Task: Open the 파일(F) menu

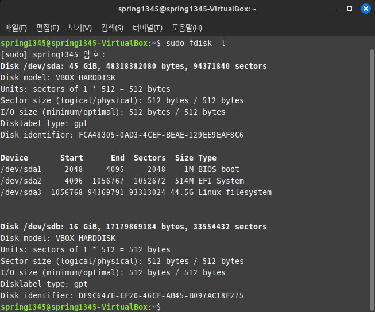Action: tap(16, 28)
